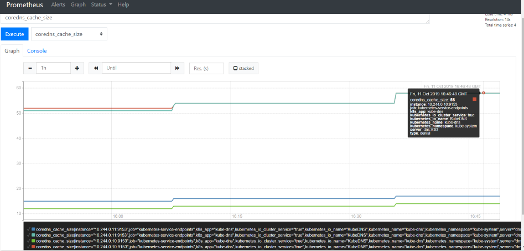Click the tooltip timestamp header text
Image resolution: width=524 pixels, height=251 pixels.
click(x=438, y=94)
